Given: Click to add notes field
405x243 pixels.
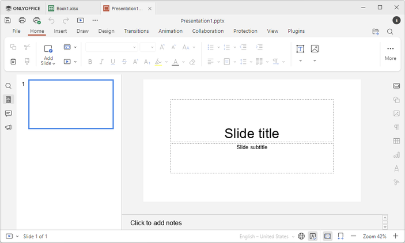Looking at the screenshot, I should click(156, 223).
